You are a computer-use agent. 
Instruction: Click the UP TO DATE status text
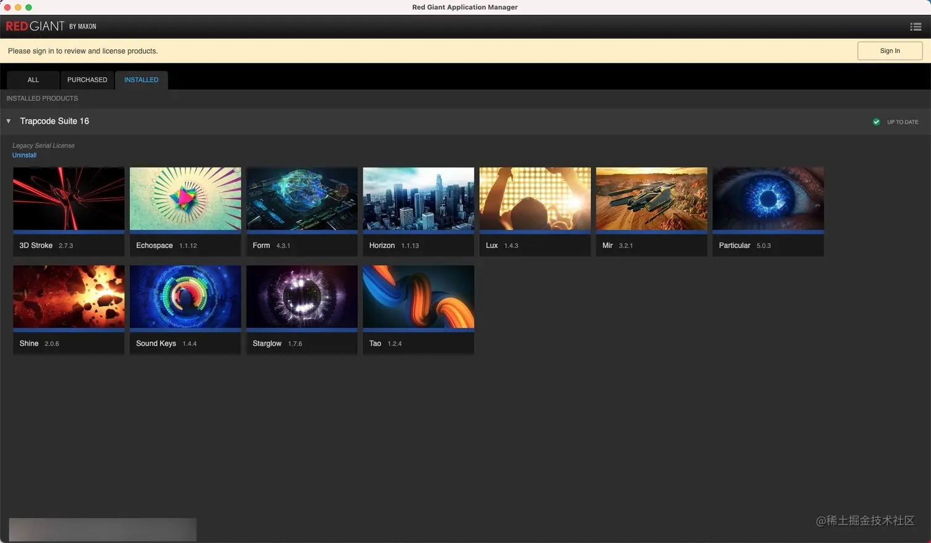click(903, 122)
